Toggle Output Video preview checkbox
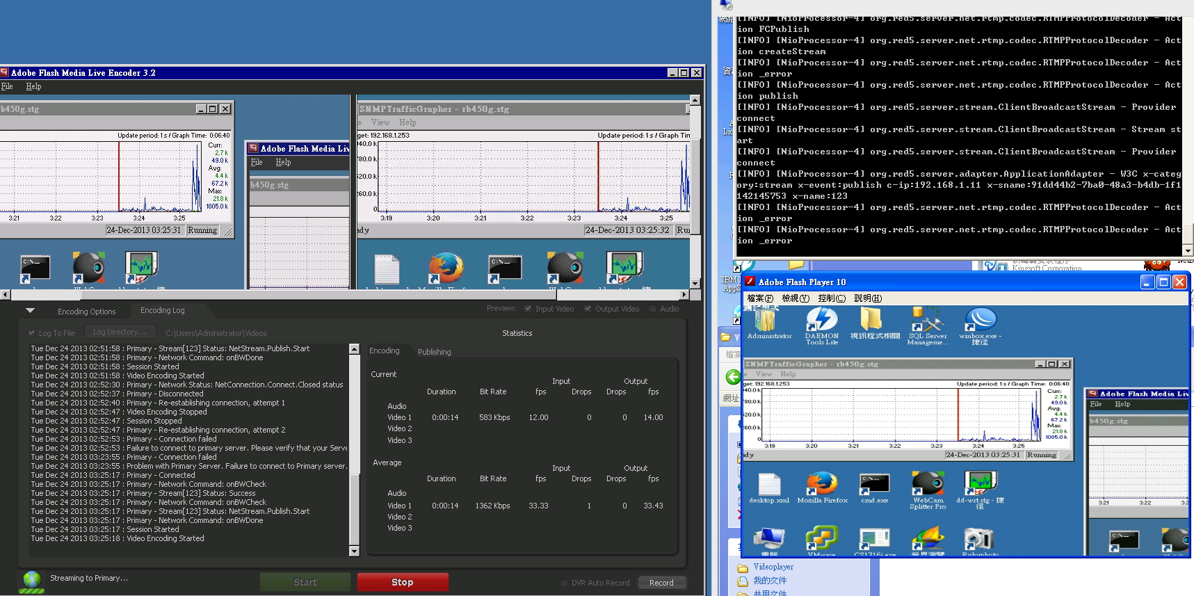 point(588,309)
